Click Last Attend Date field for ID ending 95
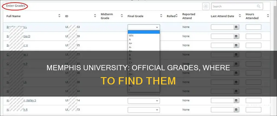 pos(223,46)
